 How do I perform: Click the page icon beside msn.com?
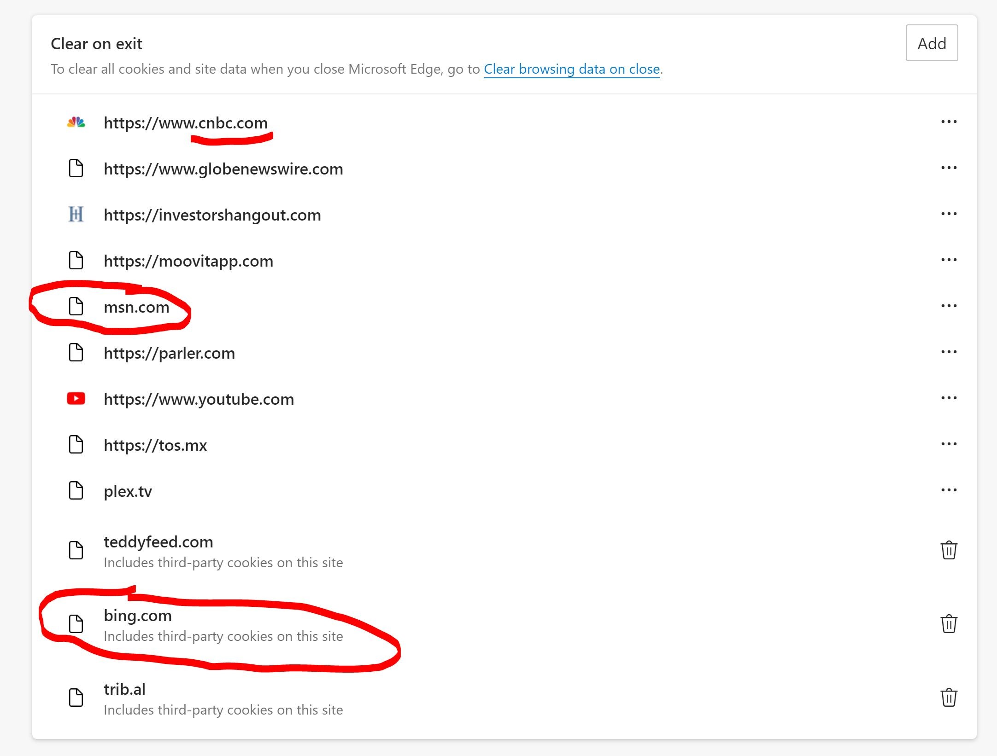click(76, 307)
